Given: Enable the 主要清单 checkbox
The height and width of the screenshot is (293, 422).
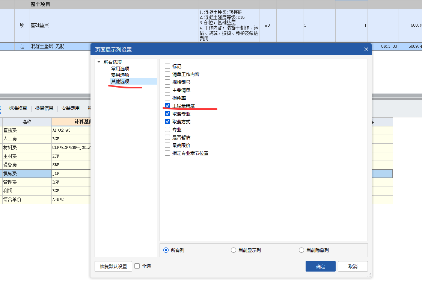Looking at the screenshot, I should (167, 90).
